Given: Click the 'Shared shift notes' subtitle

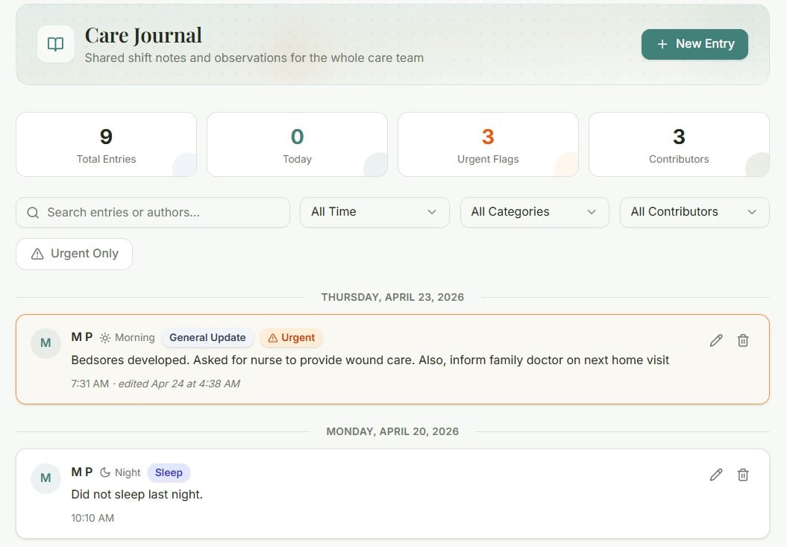Looking at the screenshot, I should 254,57.
